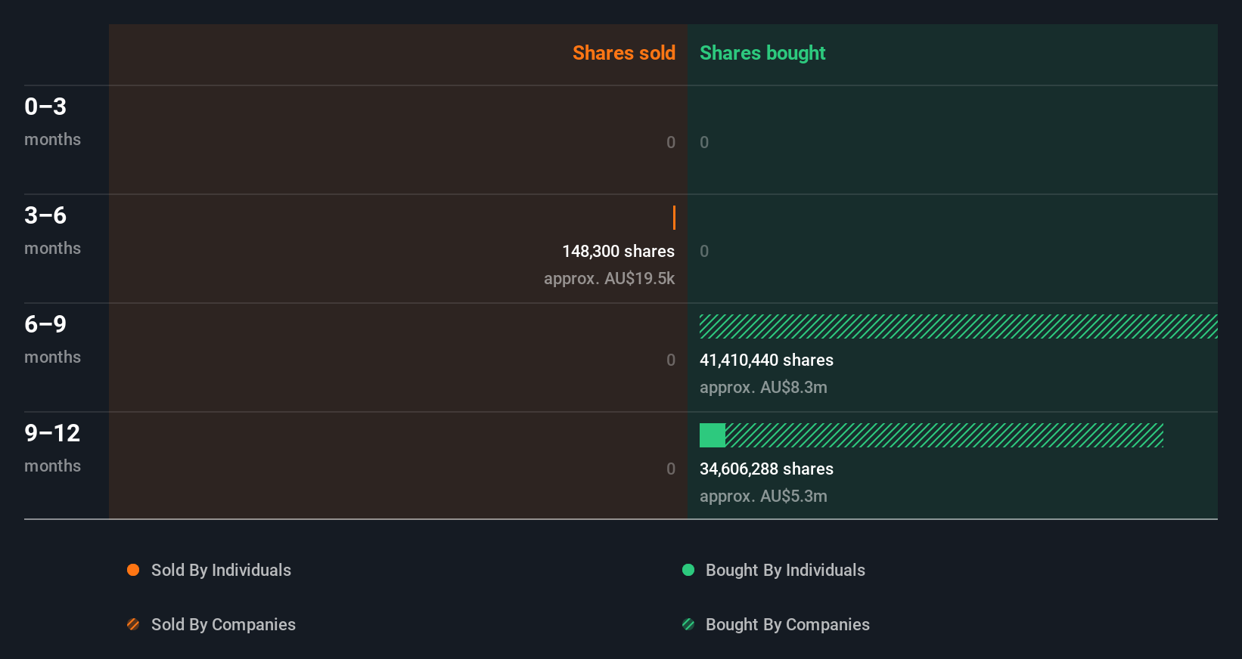This screenshot has width=1242, height=659.
Task: Click the 6–9 months row label
Action: pyautogui.click(x=52, y=339)
